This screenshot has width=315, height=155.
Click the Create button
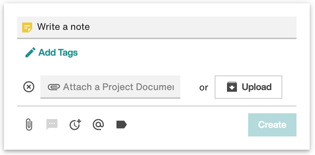pos(272,125)
